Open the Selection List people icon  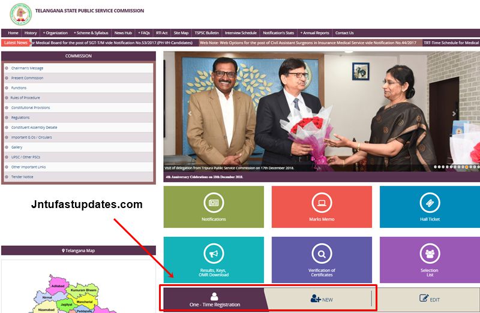430,254
